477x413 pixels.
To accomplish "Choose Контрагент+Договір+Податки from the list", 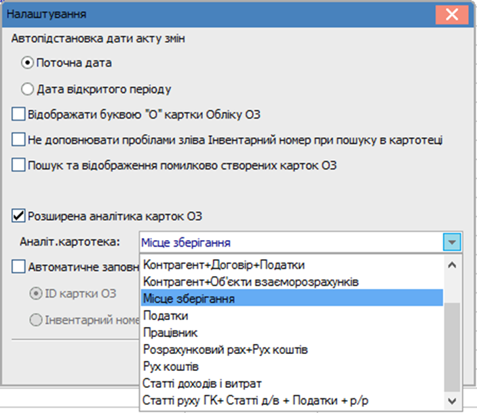I will [x=292, y=264].
